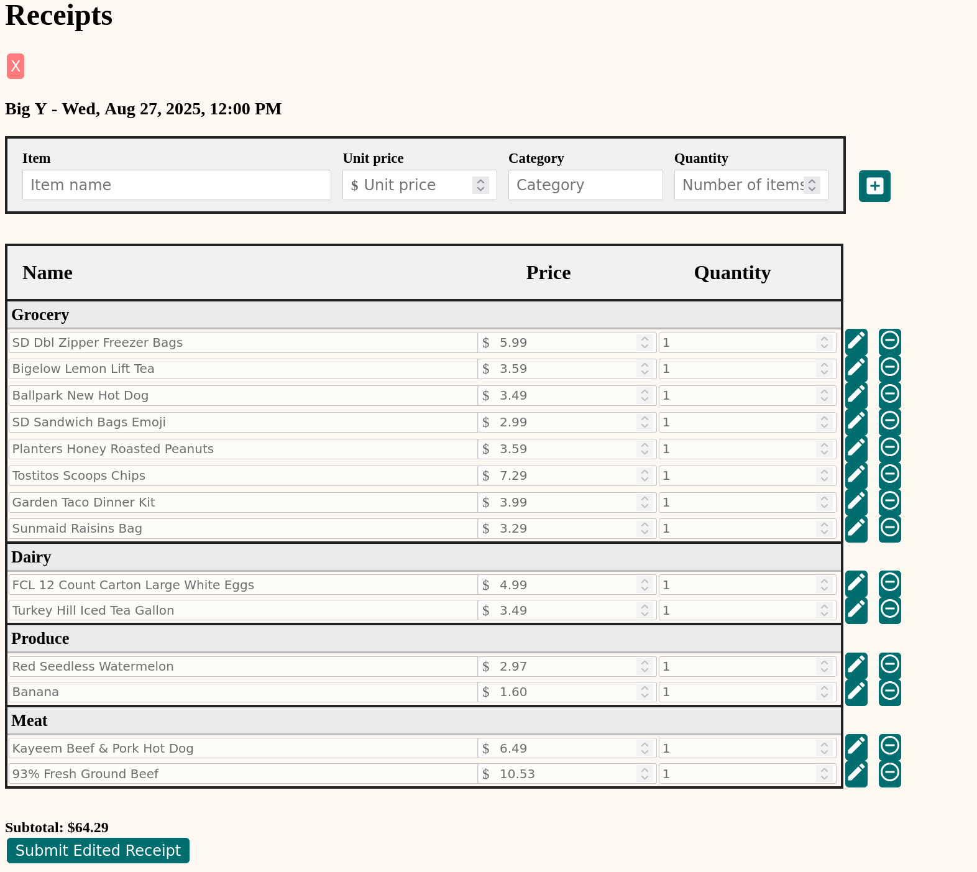Screen dimensions: 977x872
Task: Remove the Tostitos Scoops Chips row
Action: coord(889,474)
